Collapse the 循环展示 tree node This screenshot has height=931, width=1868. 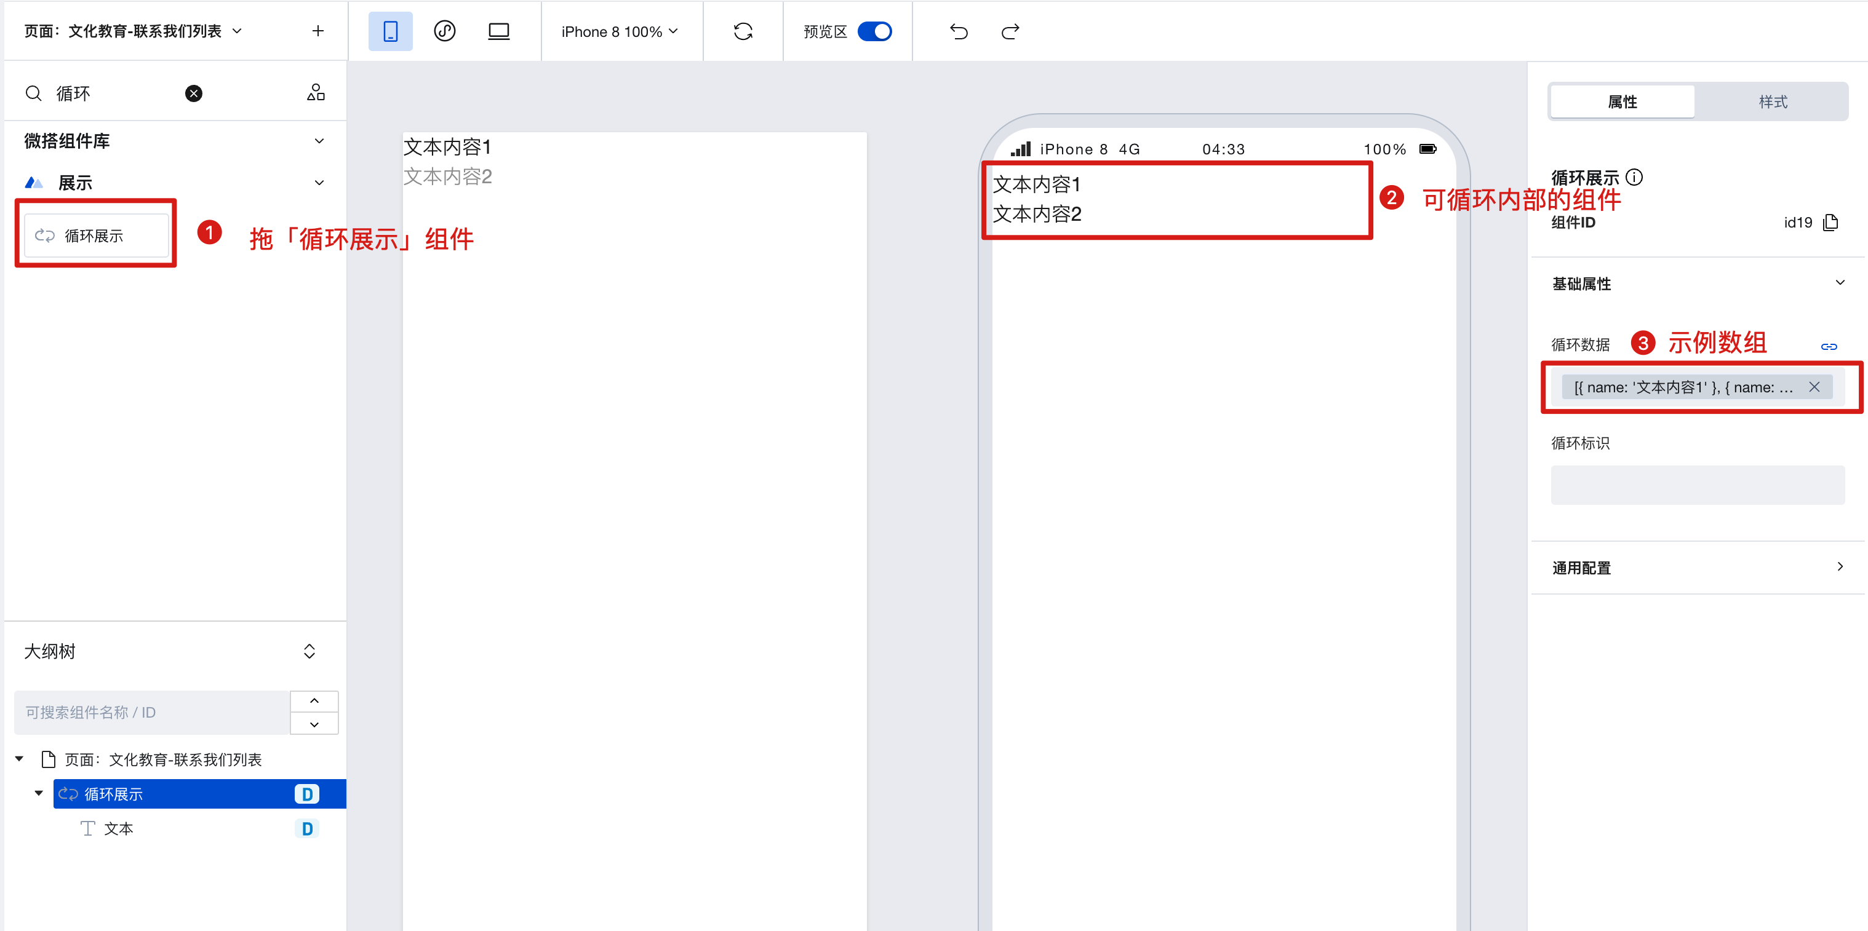[x=39, y=793]
